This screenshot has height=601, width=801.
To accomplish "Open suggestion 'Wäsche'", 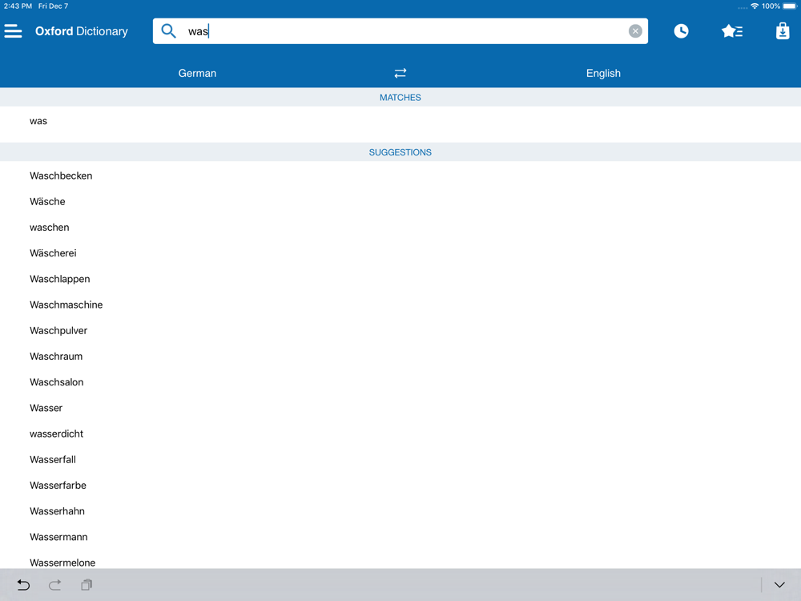I will 400,201.
